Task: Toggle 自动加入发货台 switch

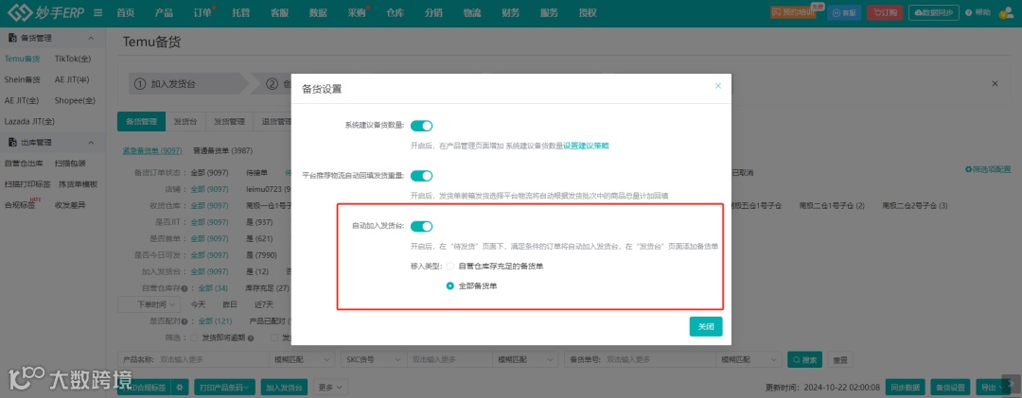Action: click(x=421, y=226)
